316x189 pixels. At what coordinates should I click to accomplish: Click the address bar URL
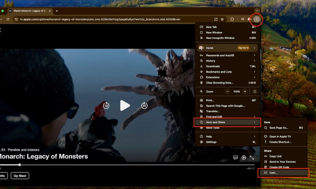100,19
